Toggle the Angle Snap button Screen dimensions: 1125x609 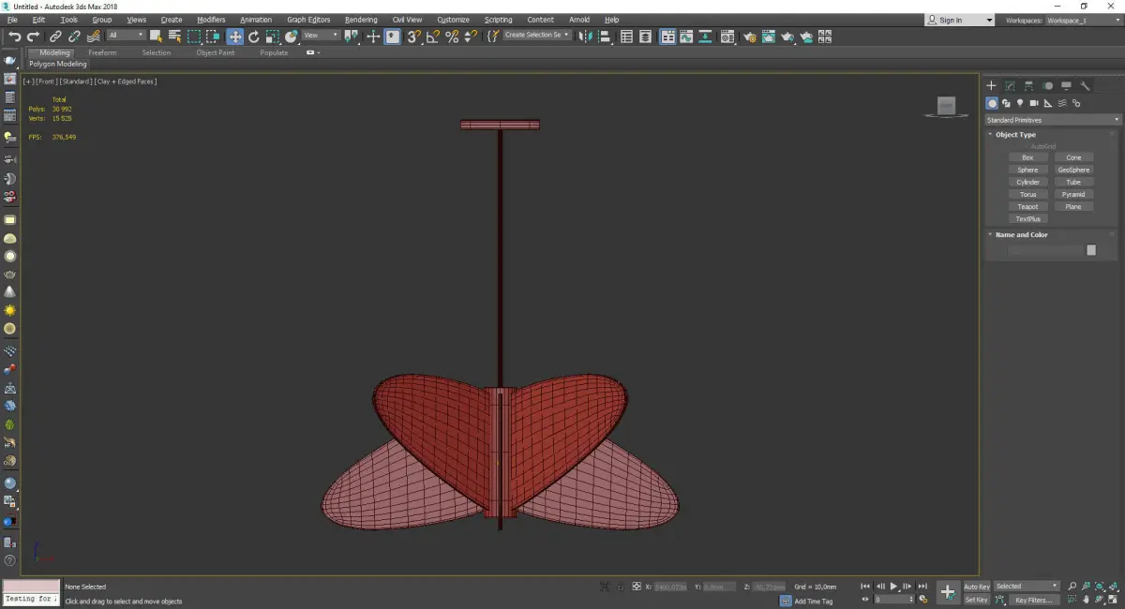[432, 37]
